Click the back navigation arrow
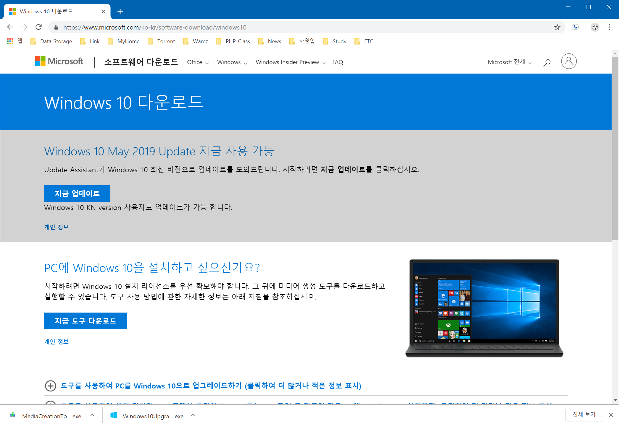The width and height of the screenshot is (619, 426). click(x=10, y=27)
